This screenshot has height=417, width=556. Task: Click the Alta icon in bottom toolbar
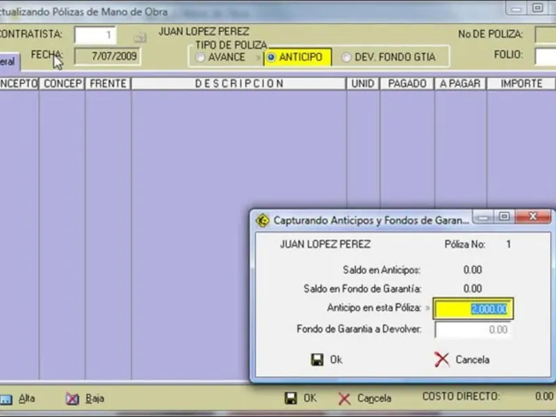tap(6, 400)
